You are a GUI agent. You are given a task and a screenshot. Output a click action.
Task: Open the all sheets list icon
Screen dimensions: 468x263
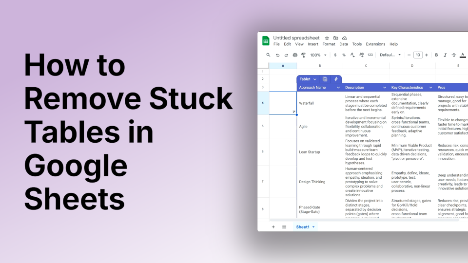(284, 227)
